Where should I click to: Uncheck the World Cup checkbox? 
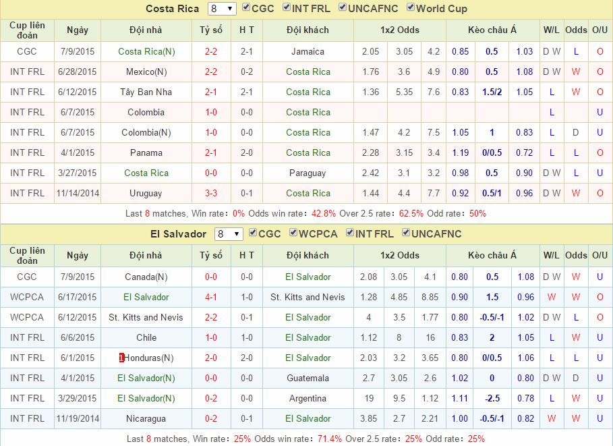(411, 7)
